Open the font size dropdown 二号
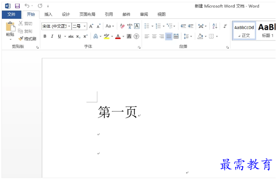The image size is (276, 179). click(x=84, y=26)
